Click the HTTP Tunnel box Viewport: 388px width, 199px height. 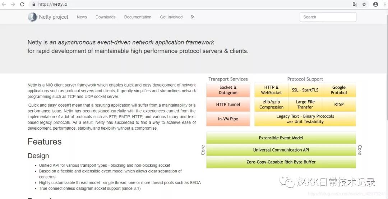[x=228, y=105]
